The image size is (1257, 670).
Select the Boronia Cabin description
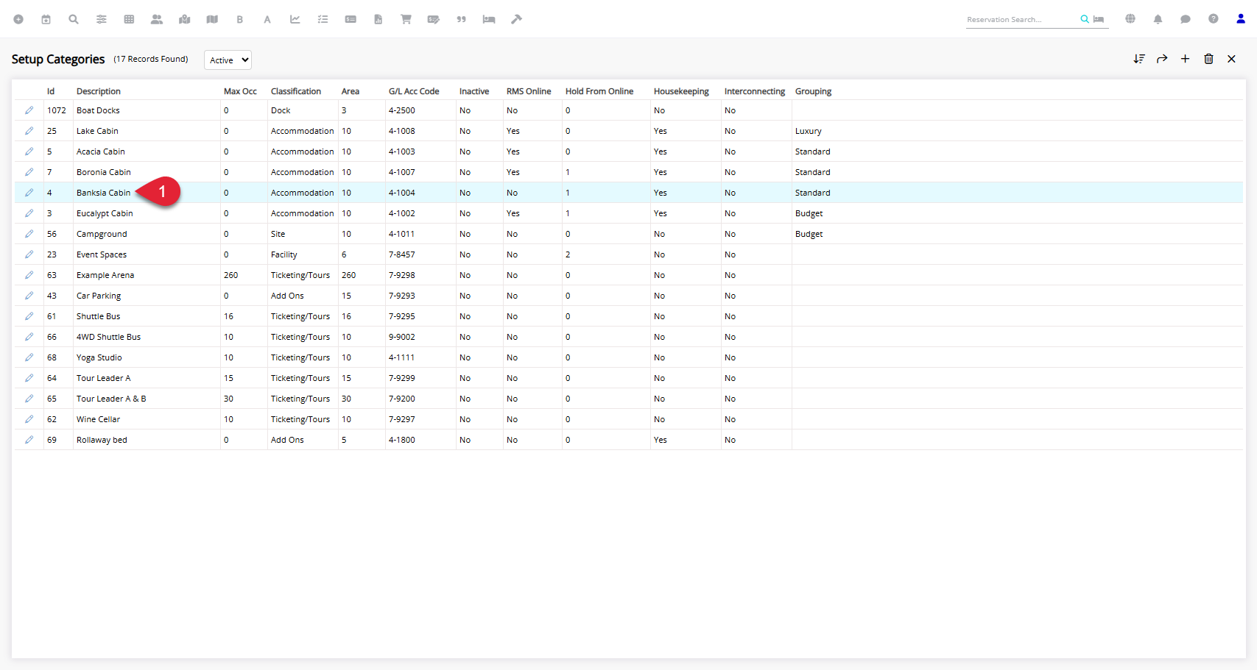(104, 172)
